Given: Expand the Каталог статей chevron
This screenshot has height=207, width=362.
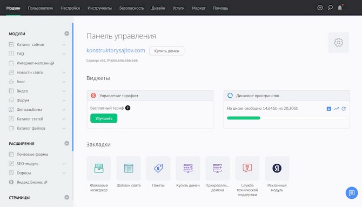Looking at the screenshot, I should 64,119.
